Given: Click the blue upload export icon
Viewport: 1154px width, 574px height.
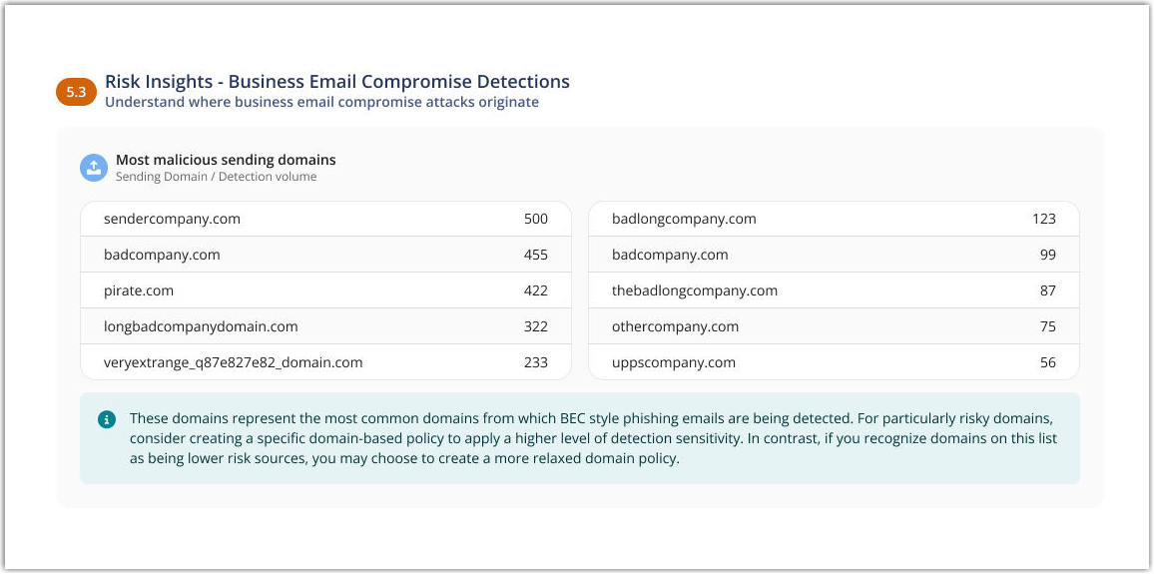Looking at the screenshot, I should (93, 168).
